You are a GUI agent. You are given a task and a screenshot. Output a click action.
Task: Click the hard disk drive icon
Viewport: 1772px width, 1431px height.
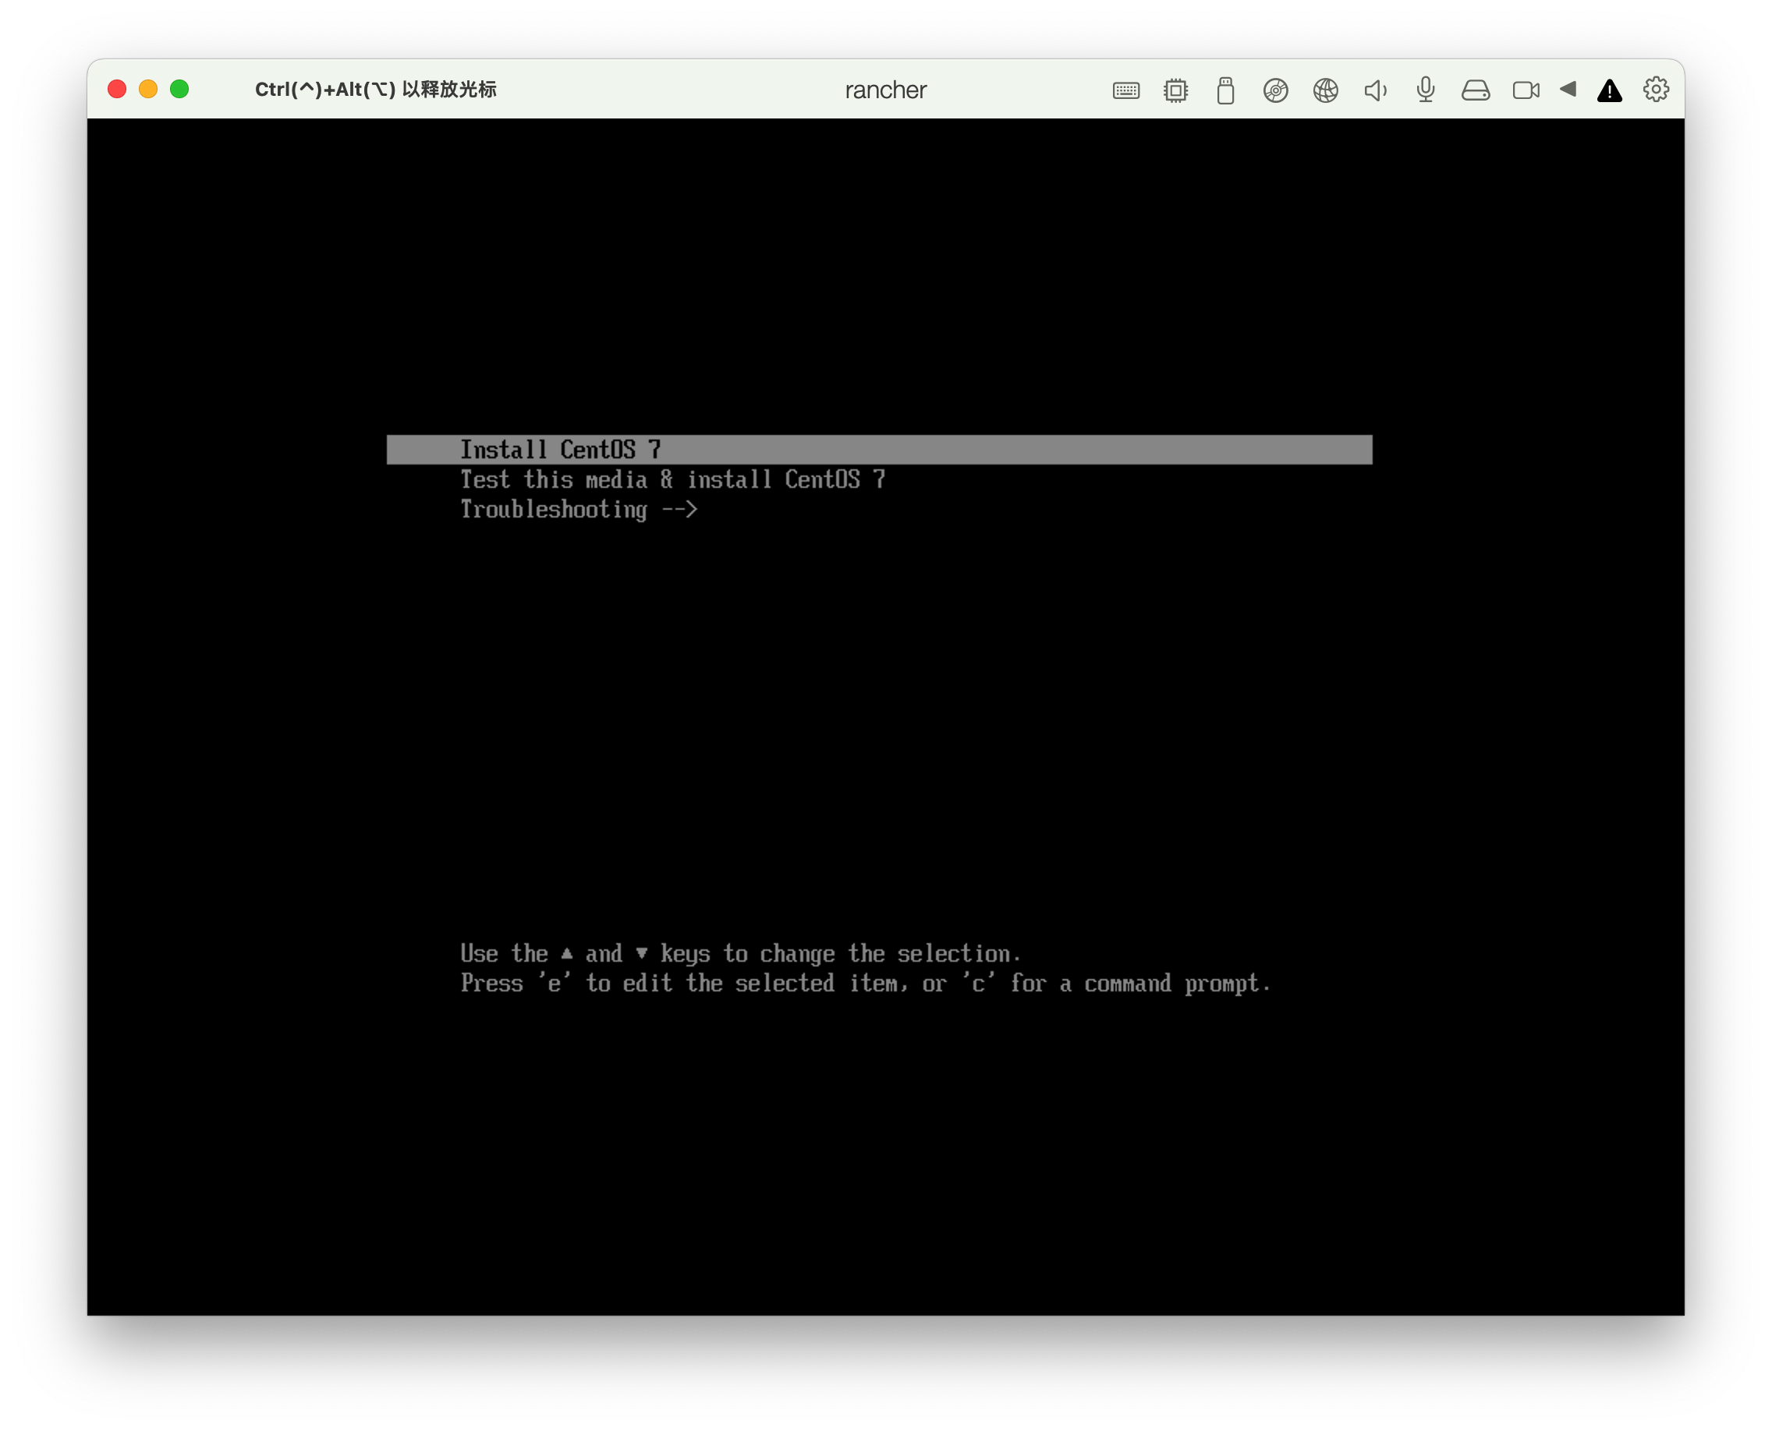pos(1476,90)
